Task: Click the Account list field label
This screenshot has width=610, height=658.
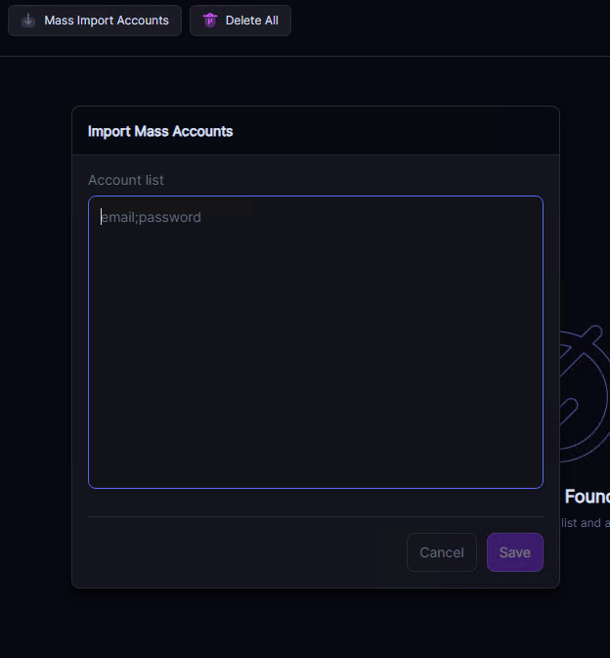Action: point(126,180)
